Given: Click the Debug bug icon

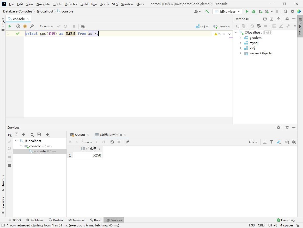Looking at the screenshot, I should 253,11.
